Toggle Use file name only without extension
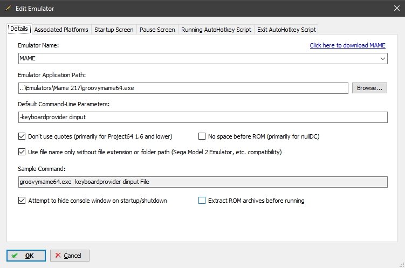 [22, 152]
